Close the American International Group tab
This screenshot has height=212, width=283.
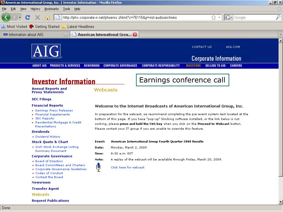tap(135, 35)
